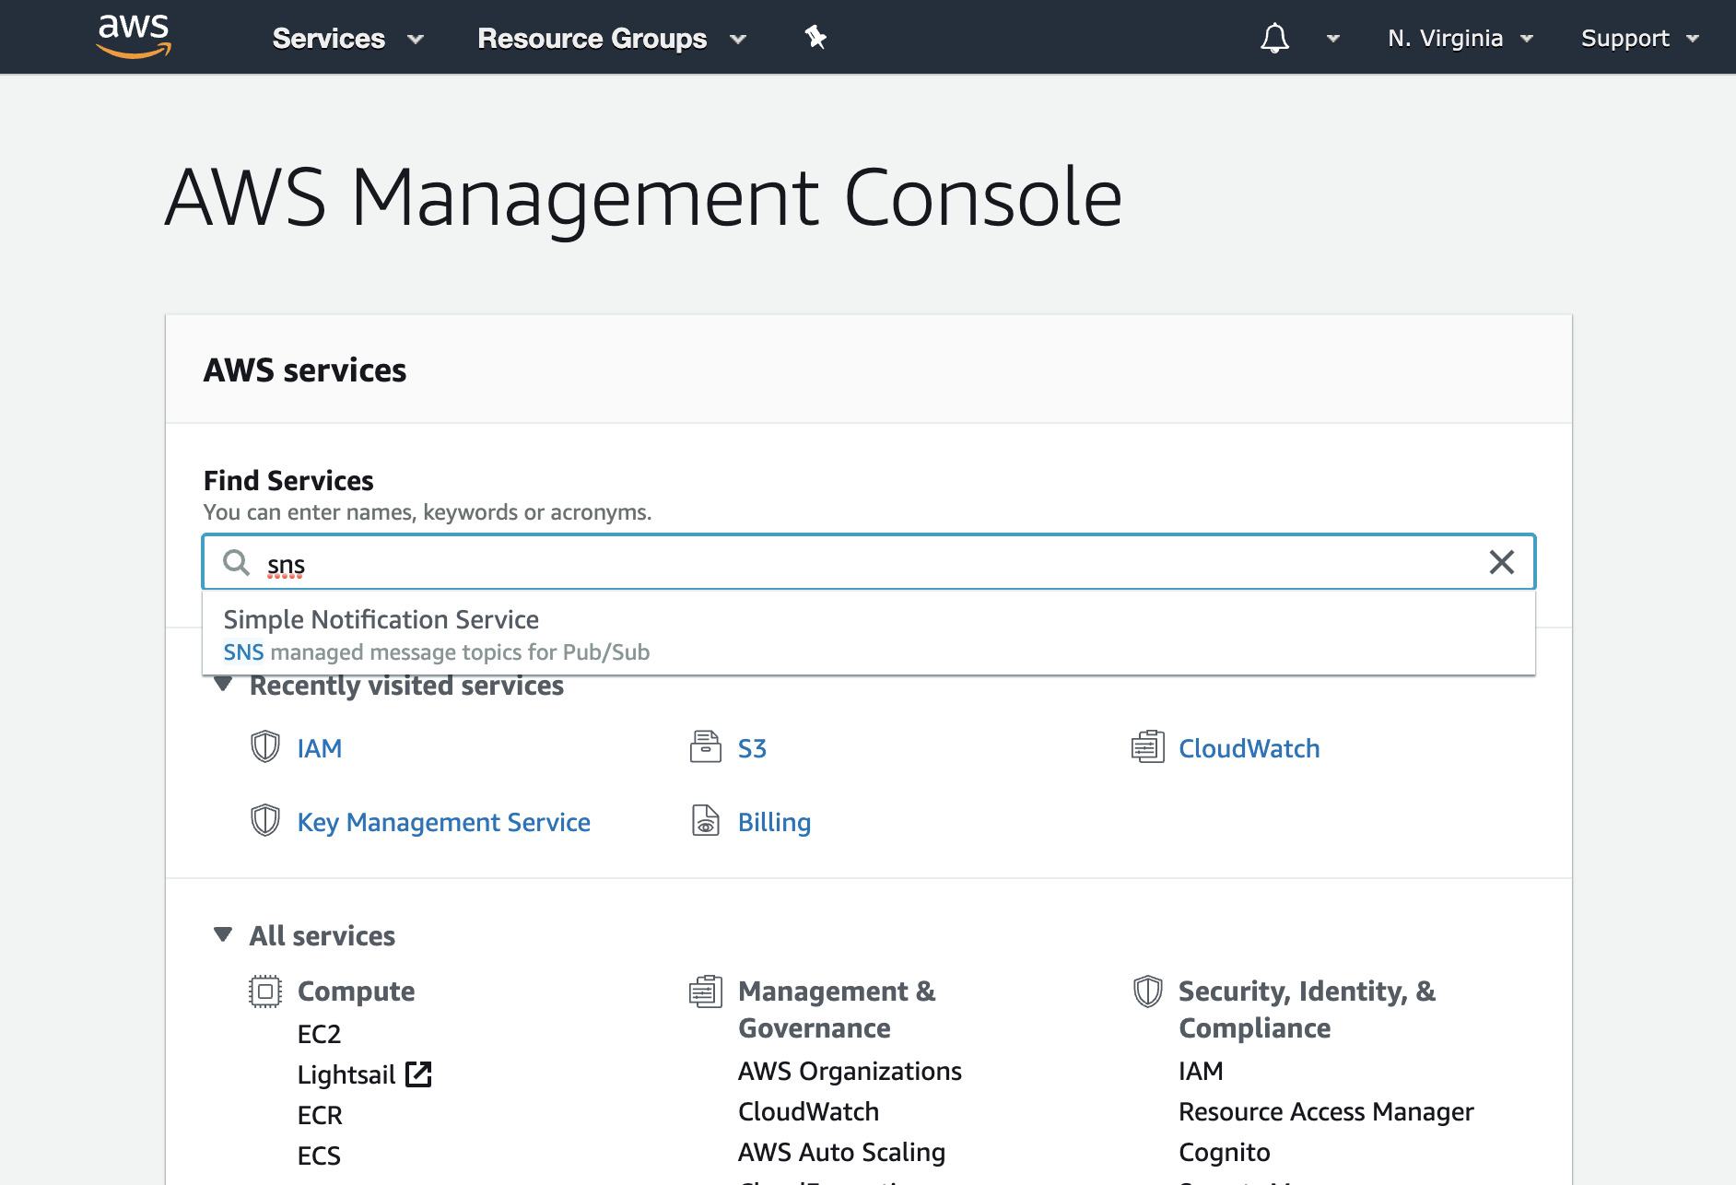Click the S3 storage icon

click(706, 746)
